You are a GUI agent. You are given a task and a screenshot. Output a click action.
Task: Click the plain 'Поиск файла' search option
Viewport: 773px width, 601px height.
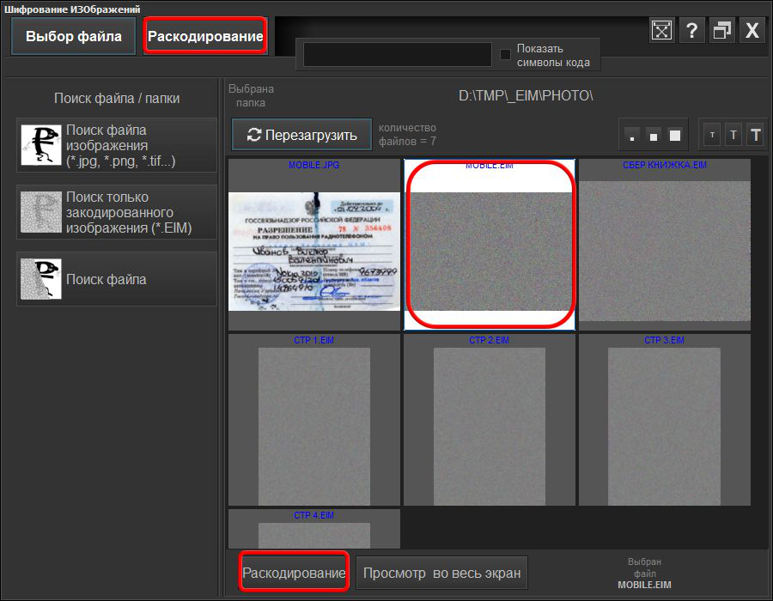pyautogui.click(x=117, y=279)
